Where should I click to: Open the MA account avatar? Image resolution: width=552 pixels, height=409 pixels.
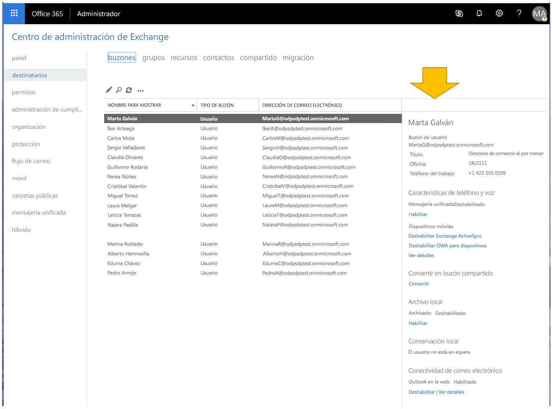(x=539, y=14)
